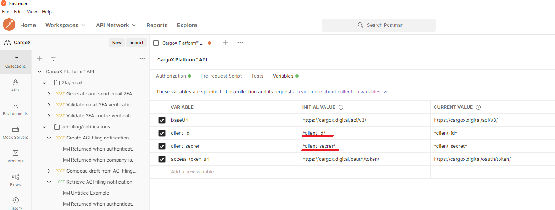The height and width of the screenshot is (210, 555).
Task: Select the Variables tab
Action: pyautogui.click(x=286, y=76)
